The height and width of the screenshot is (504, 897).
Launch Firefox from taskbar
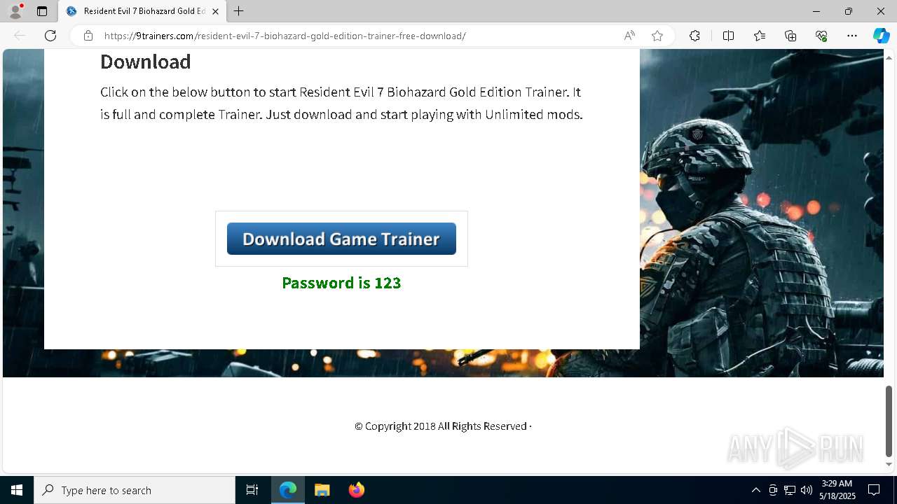[357, 490]
